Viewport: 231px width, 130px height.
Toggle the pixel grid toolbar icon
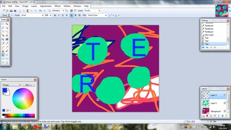click(x=71, y=10)
